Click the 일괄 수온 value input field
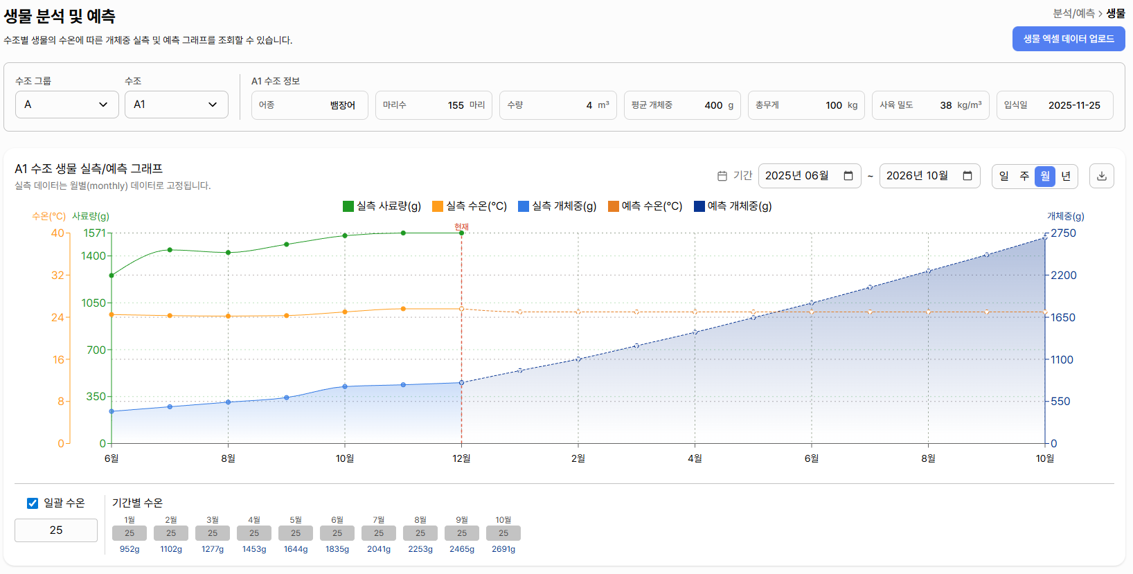 click(56, 530)
